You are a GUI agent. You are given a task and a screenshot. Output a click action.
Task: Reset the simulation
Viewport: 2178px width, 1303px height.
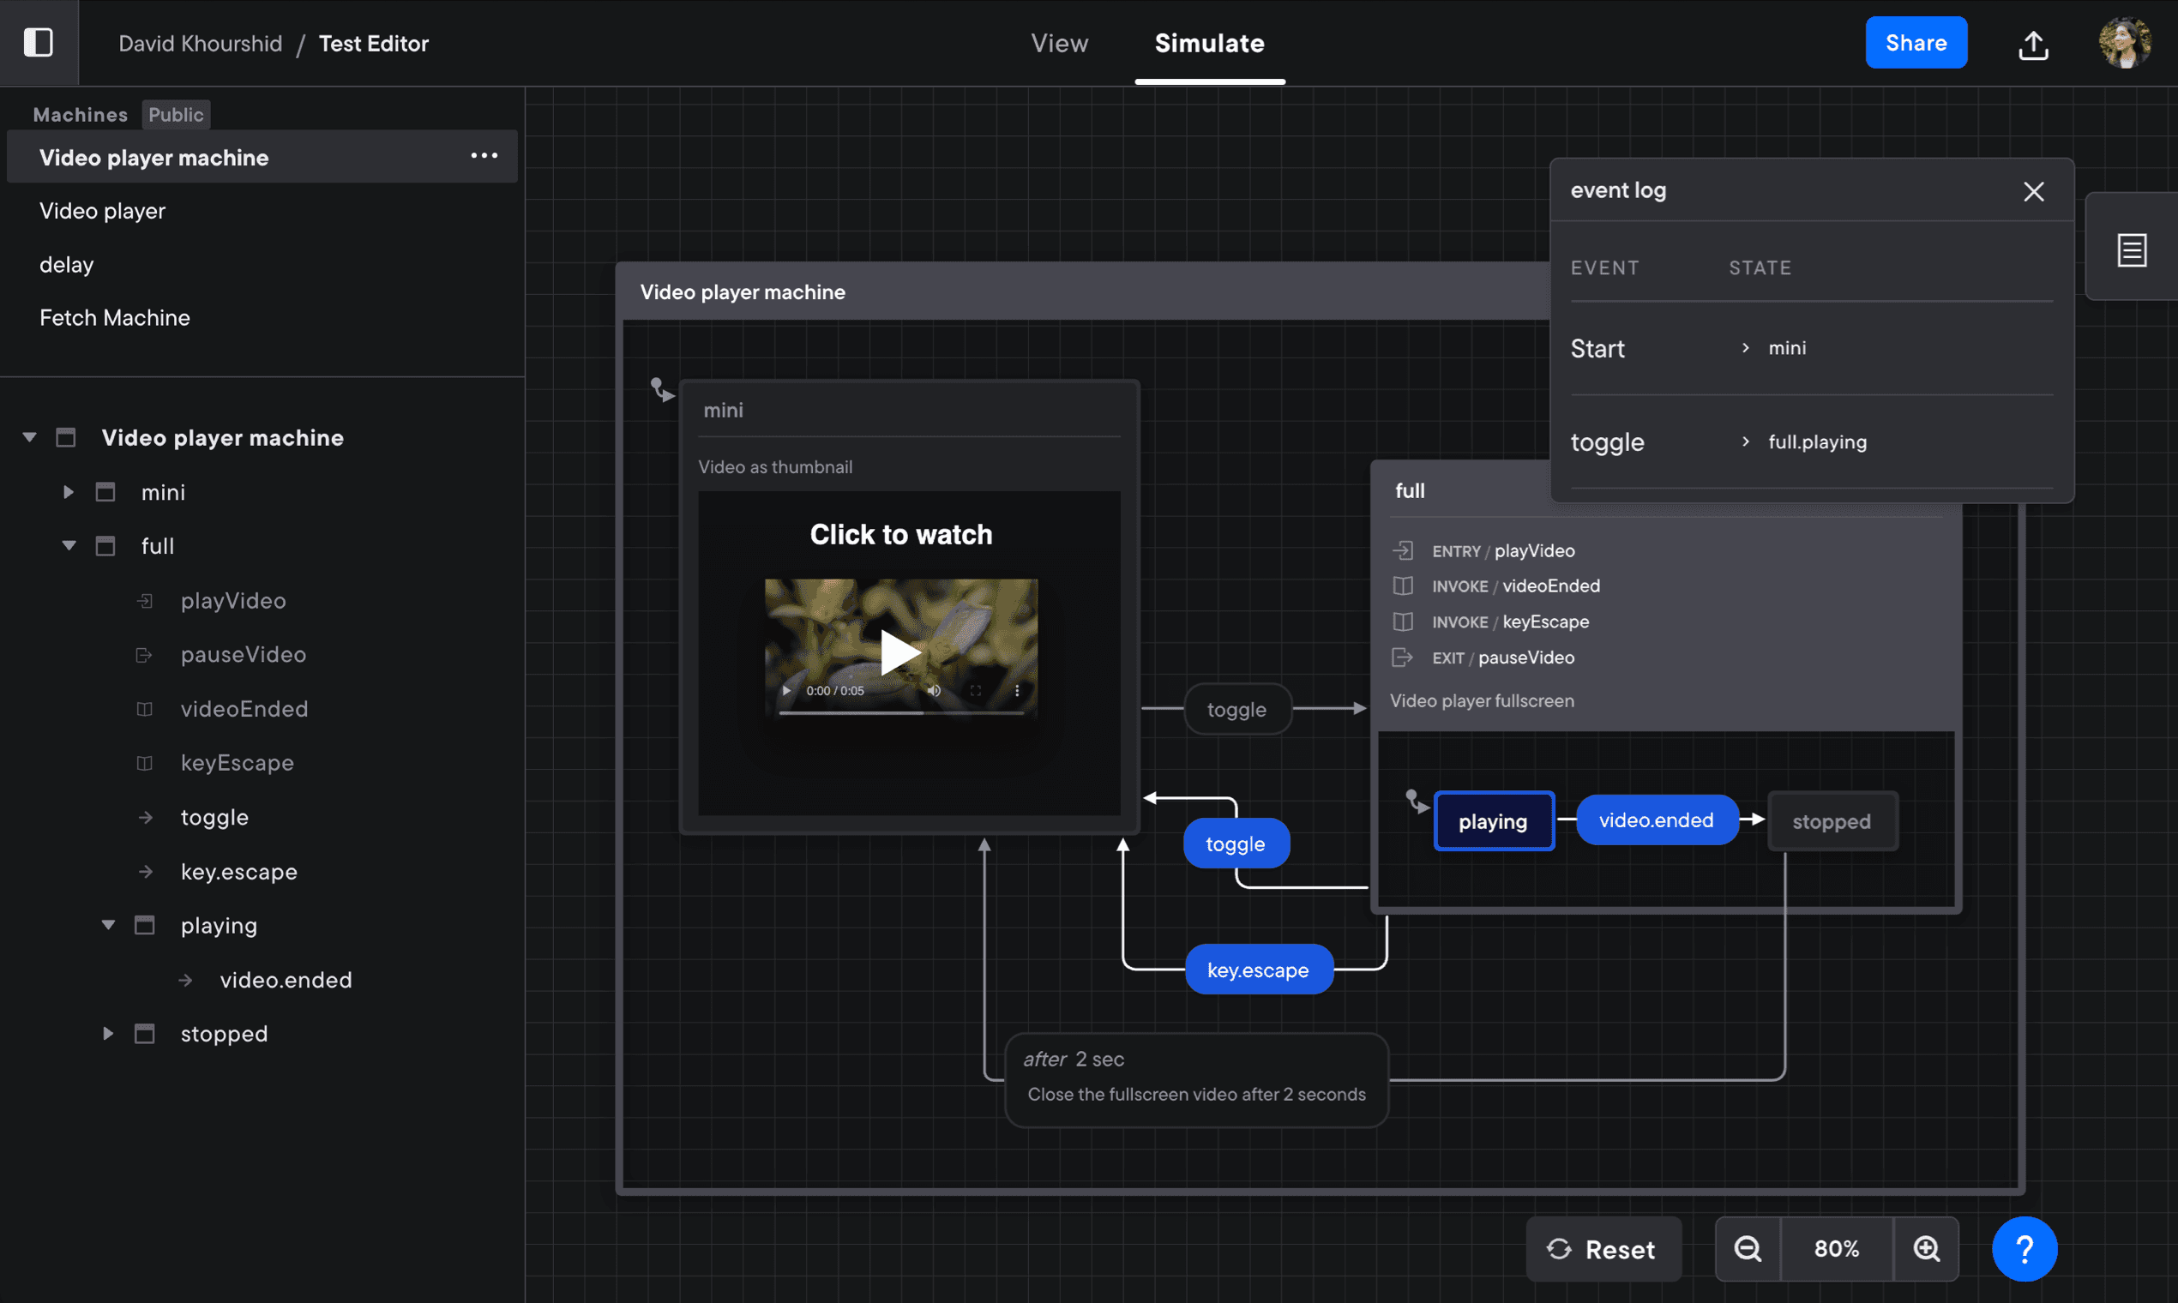pyautogui.click(x=1603, y=1247)
